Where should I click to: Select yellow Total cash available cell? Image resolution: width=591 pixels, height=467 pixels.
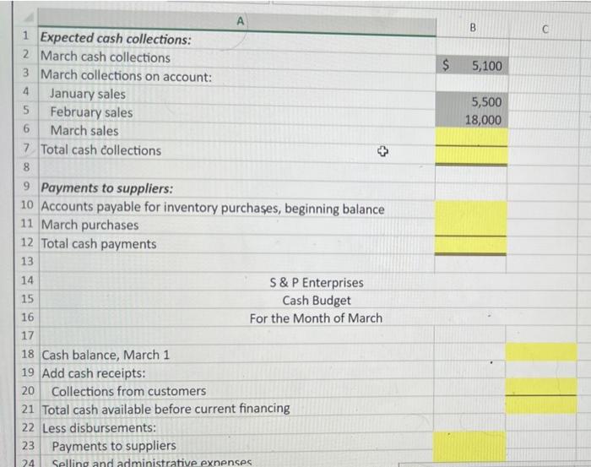[x=541, y=405]
